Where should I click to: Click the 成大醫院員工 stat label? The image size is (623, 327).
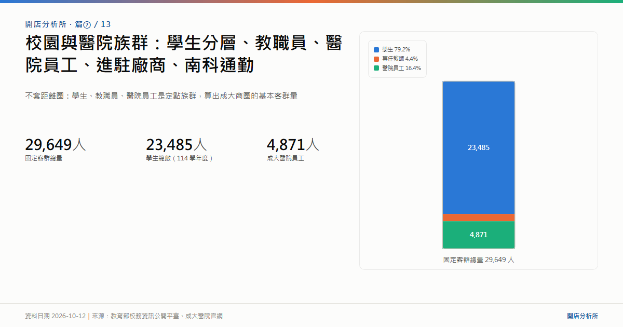(286, 158)
